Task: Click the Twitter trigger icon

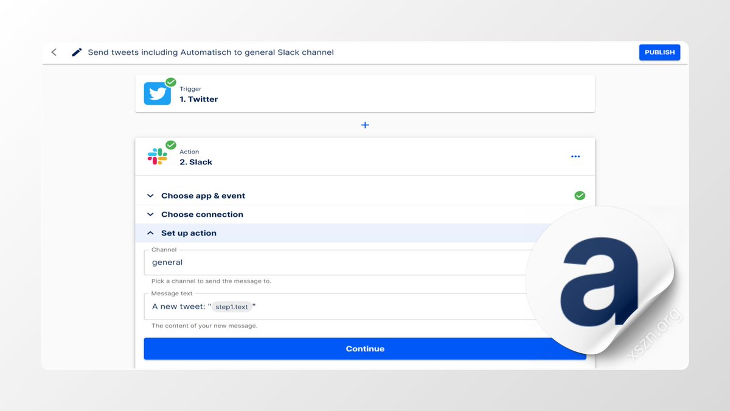Action: click(x=158, y=93)
